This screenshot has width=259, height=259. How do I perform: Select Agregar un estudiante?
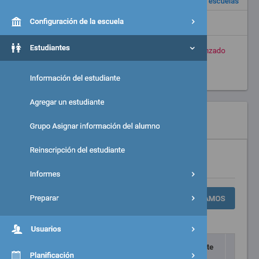(x=67, y=102)
